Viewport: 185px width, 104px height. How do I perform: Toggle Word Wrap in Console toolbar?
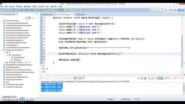coord(156,78)
